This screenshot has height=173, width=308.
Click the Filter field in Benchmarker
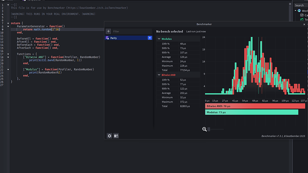pos(132,31)
